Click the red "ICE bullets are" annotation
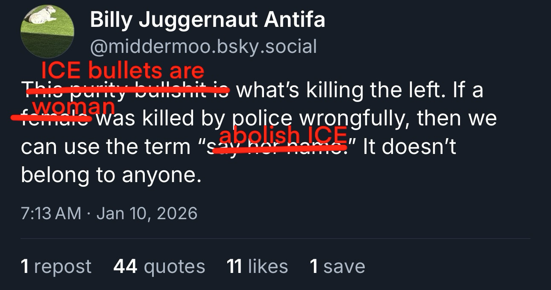 tap(122, 71)
